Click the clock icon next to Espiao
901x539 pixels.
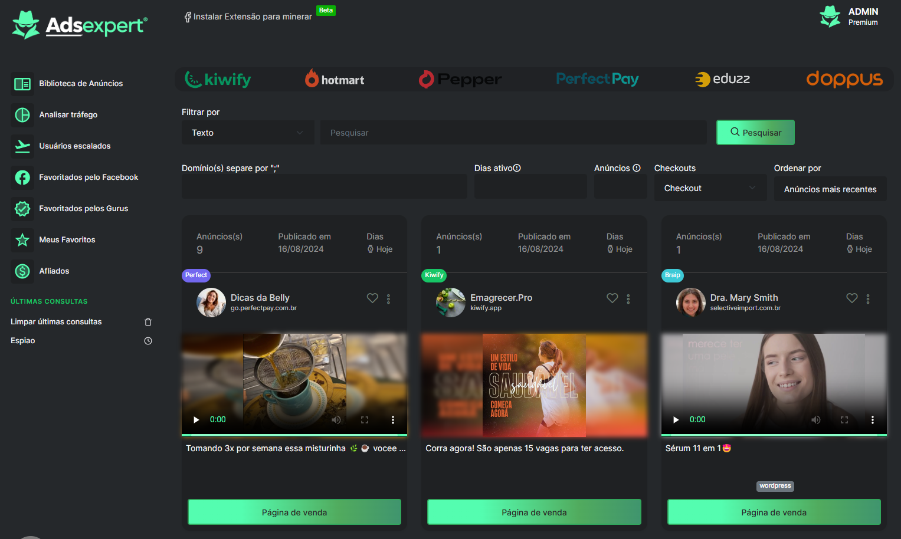click(148, 341)
